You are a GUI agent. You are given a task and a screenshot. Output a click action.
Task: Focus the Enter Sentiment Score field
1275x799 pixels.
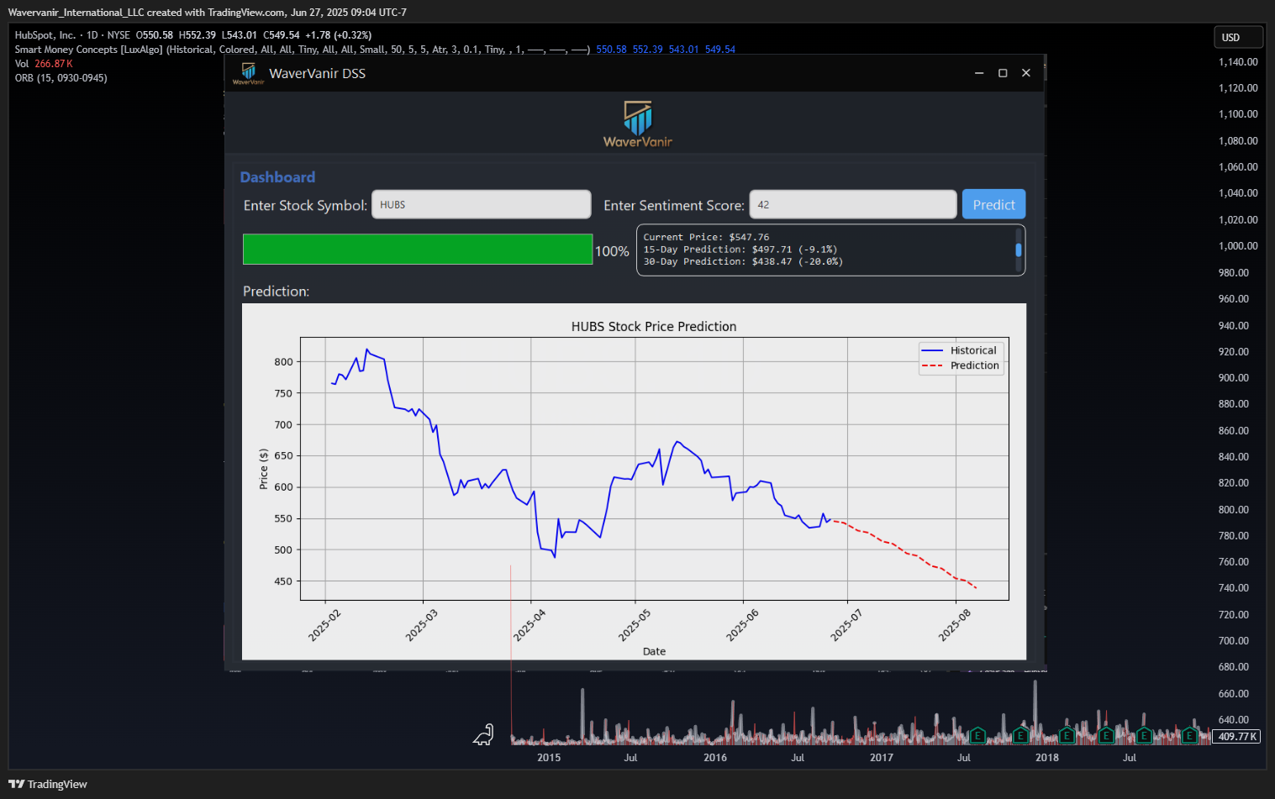click(x=853, y=204)
